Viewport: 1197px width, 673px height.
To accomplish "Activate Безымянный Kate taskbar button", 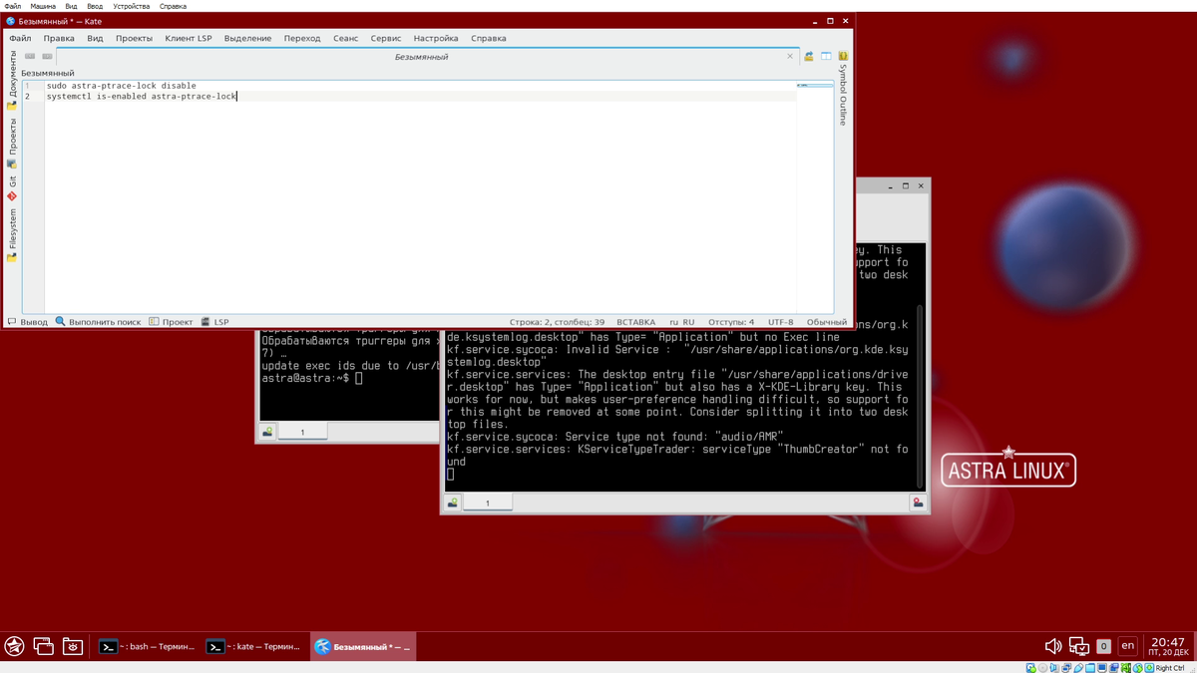I will coord(362,646).
